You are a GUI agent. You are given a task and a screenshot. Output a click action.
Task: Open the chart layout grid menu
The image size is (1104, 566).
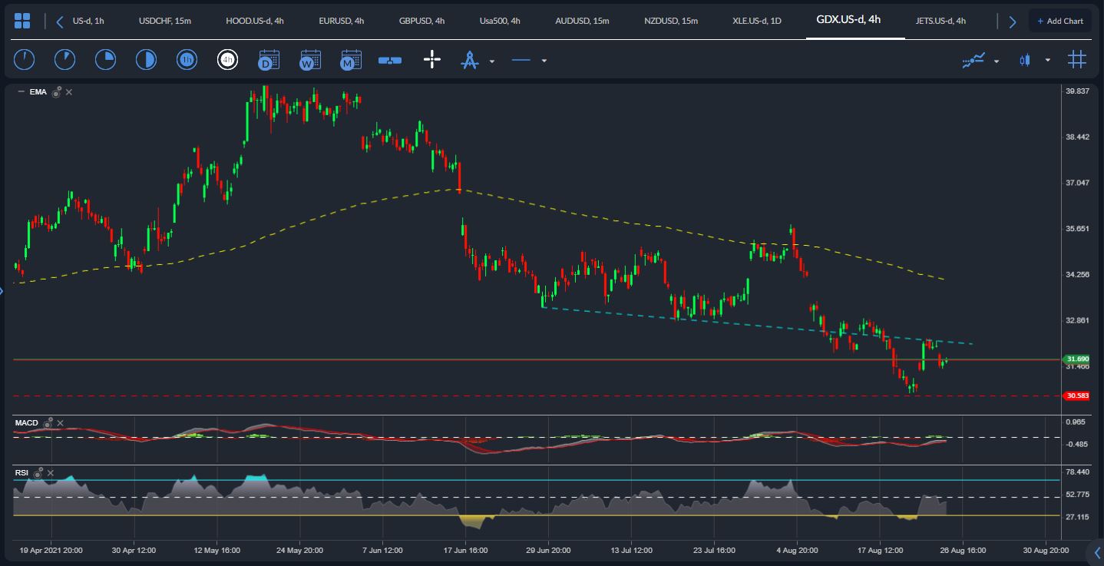tap(22, 21)
